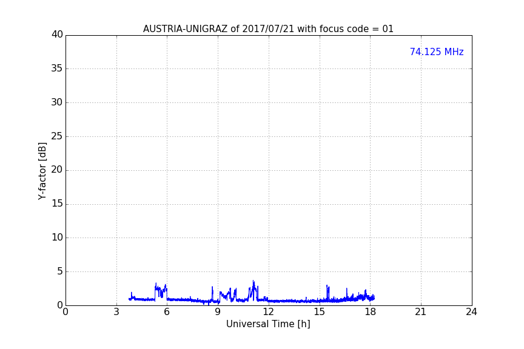Screen dimensions: 524x349
Task: Click the x-axis tick label 3
Action: pyautogui.click(x=116, y=312)
